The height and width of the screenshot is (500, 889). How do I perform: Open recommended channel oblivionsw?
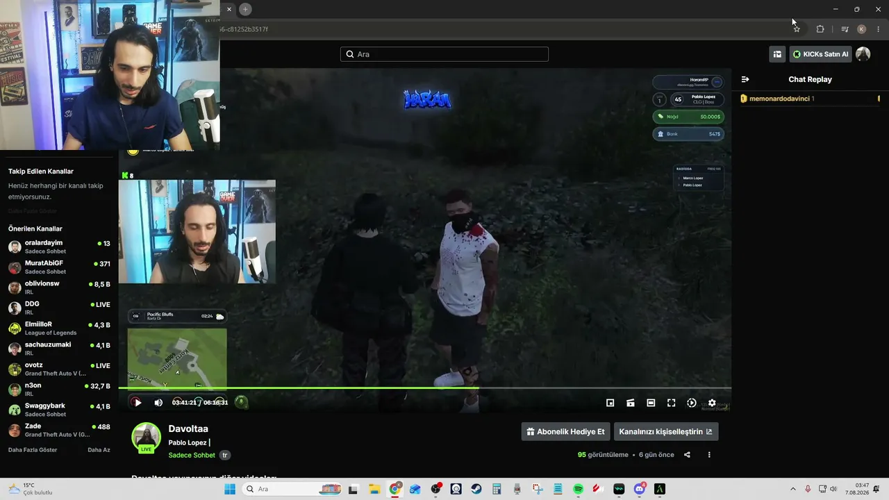(59, 287)
